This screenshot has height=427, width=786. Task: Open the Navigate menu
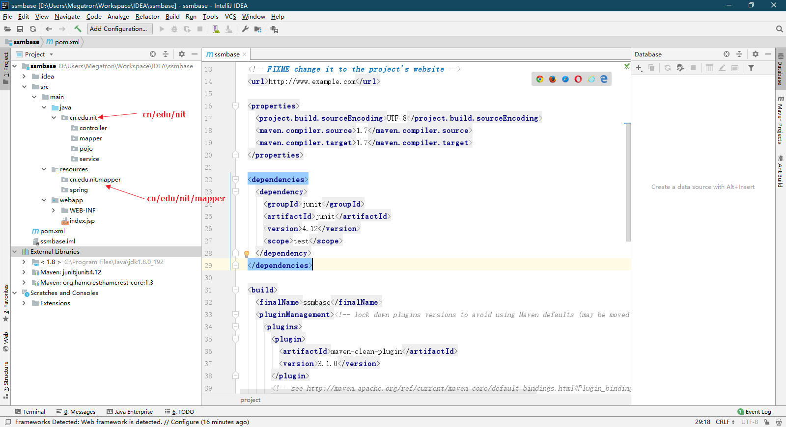pyautogui.click(x=67, y=16)
